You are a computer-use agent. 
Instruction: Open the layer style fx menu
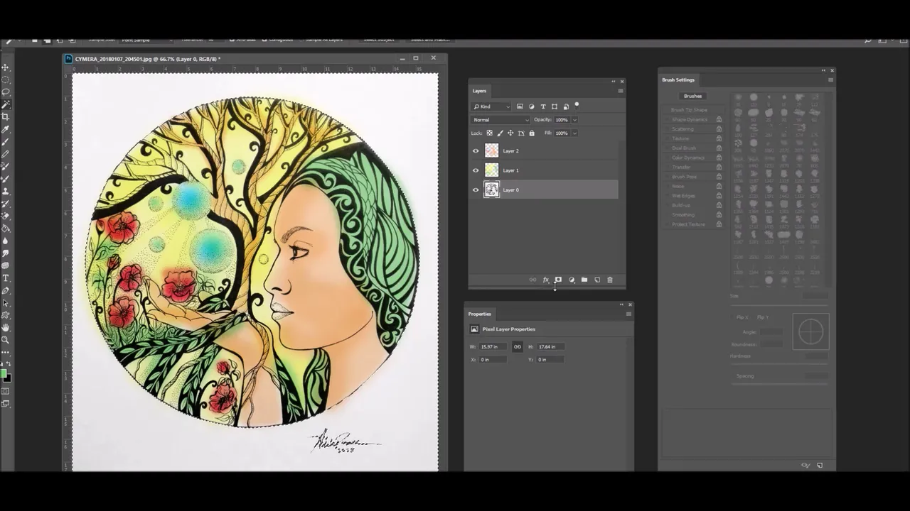coord(546,280)
